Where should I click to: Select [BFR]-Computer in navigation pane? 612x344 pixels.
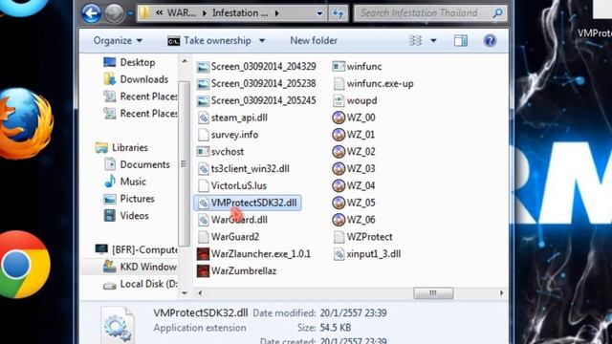click(x=137, y=249)
